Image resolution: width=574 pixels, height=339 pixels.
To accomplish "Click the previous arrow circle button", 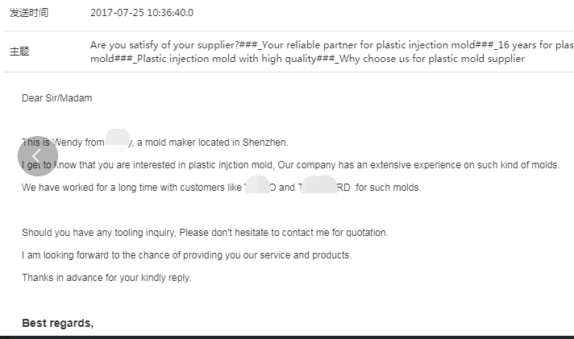I will 37,156.
